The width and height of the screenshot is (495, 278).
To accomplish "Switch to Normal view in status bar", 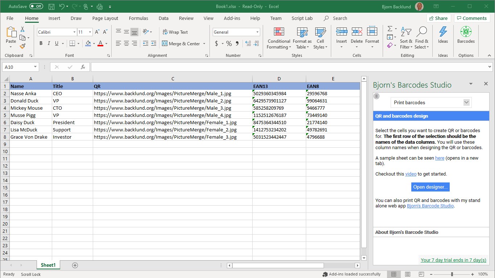I will (x=394, y=274).
